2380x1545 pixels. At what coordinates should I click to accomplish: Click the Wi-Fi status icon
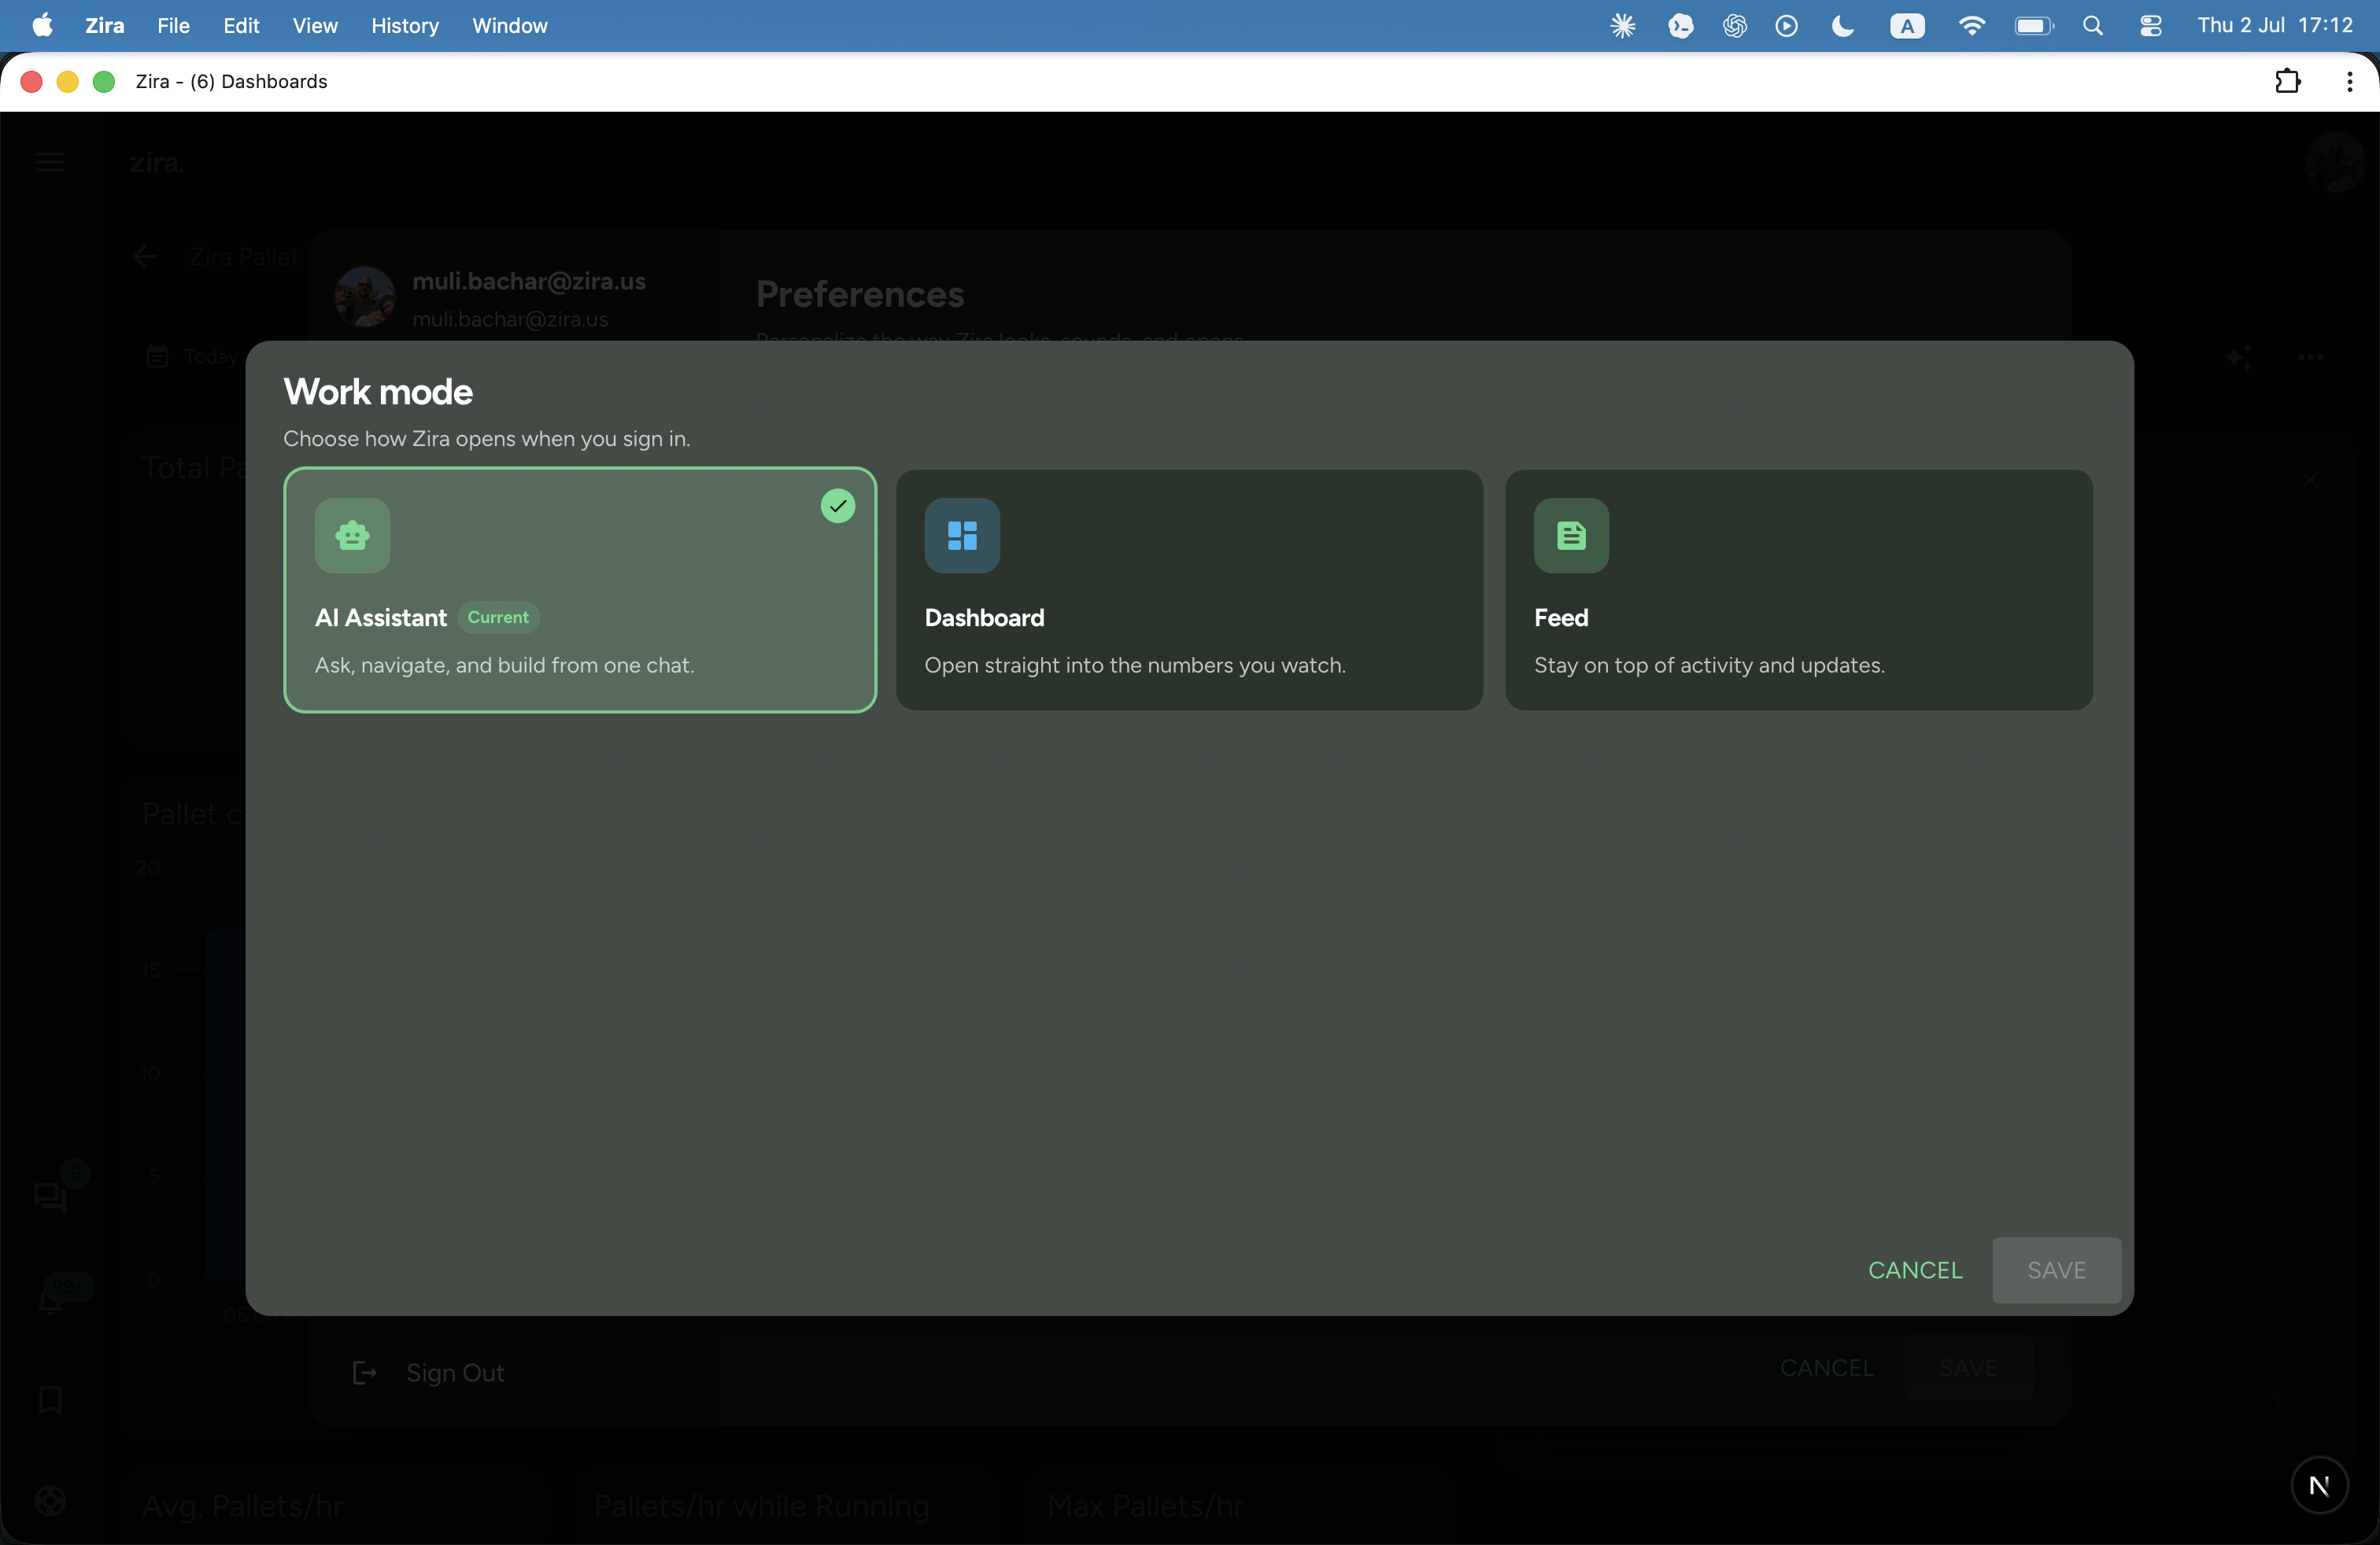pyautogui.click(x=1971, y=26)
